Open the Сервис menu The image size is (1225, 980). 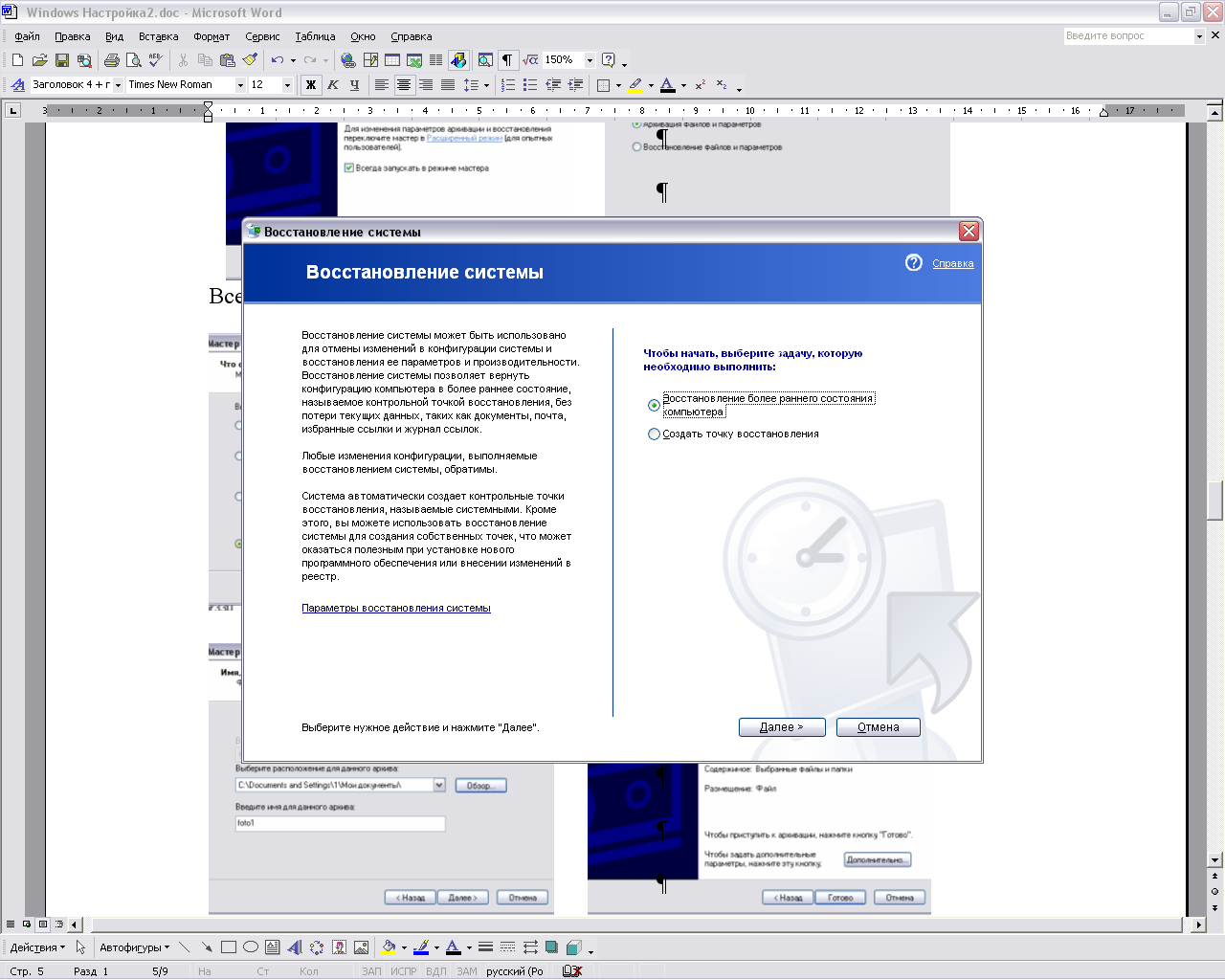coord(262,36)
